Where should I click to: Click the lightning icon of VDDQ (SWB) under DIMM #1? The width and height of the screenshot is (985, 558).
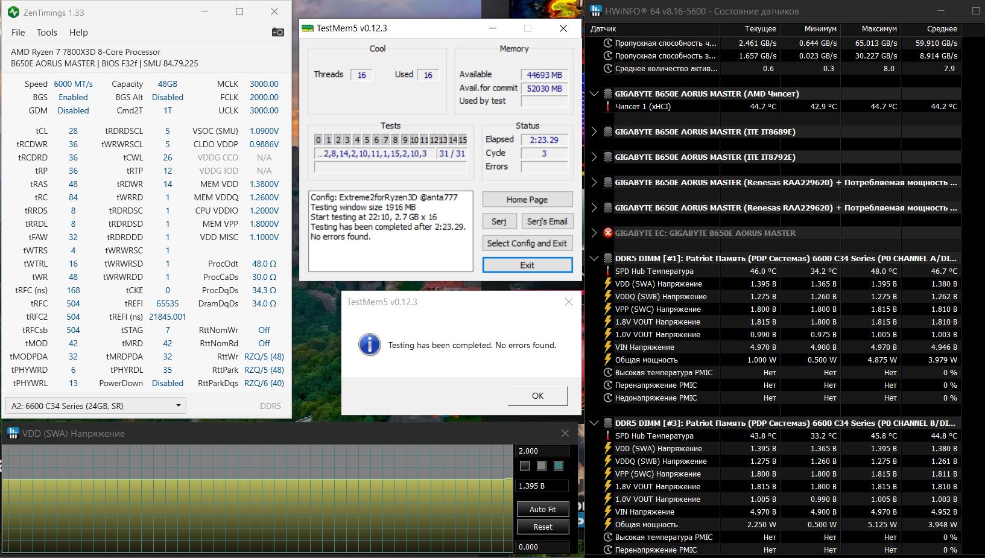tap(608, 296)
